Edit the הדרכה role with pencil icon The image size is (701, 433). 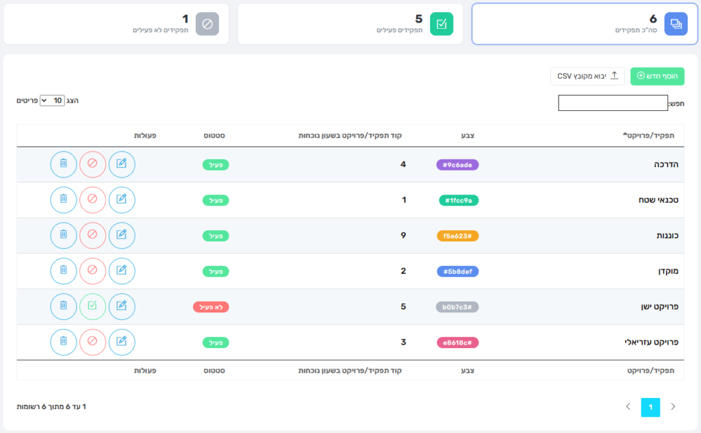(x=122, y=164)
